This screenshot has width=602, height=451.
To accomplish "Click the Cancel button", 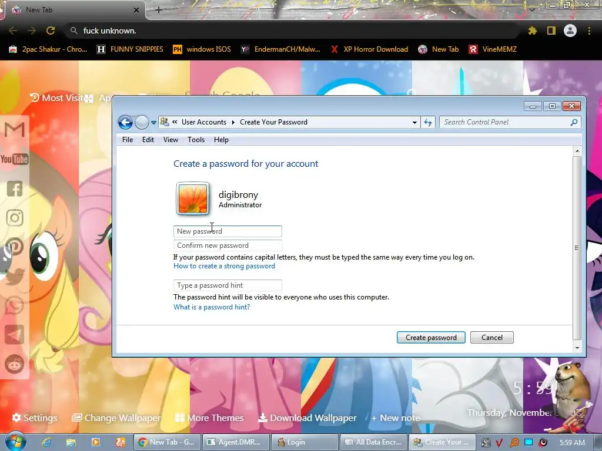I will coord(492,338).
